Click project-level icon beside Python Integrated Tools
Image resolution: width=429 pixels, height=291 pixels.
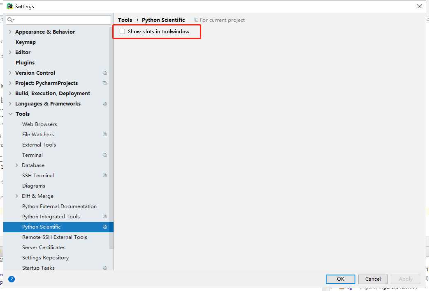[x=104, y=216]
